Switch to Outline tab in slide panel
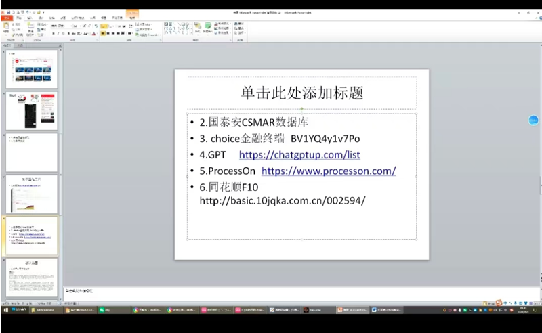The height and width of the screenshot is (333, 542). [20, 45]
